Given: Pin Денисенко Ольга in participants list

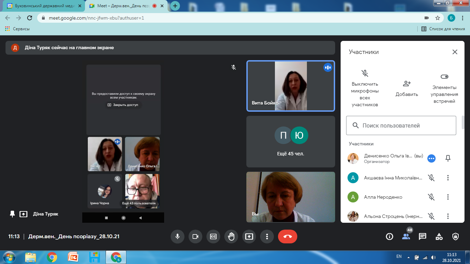Looking at the screenshot, I should click(448, 158).
